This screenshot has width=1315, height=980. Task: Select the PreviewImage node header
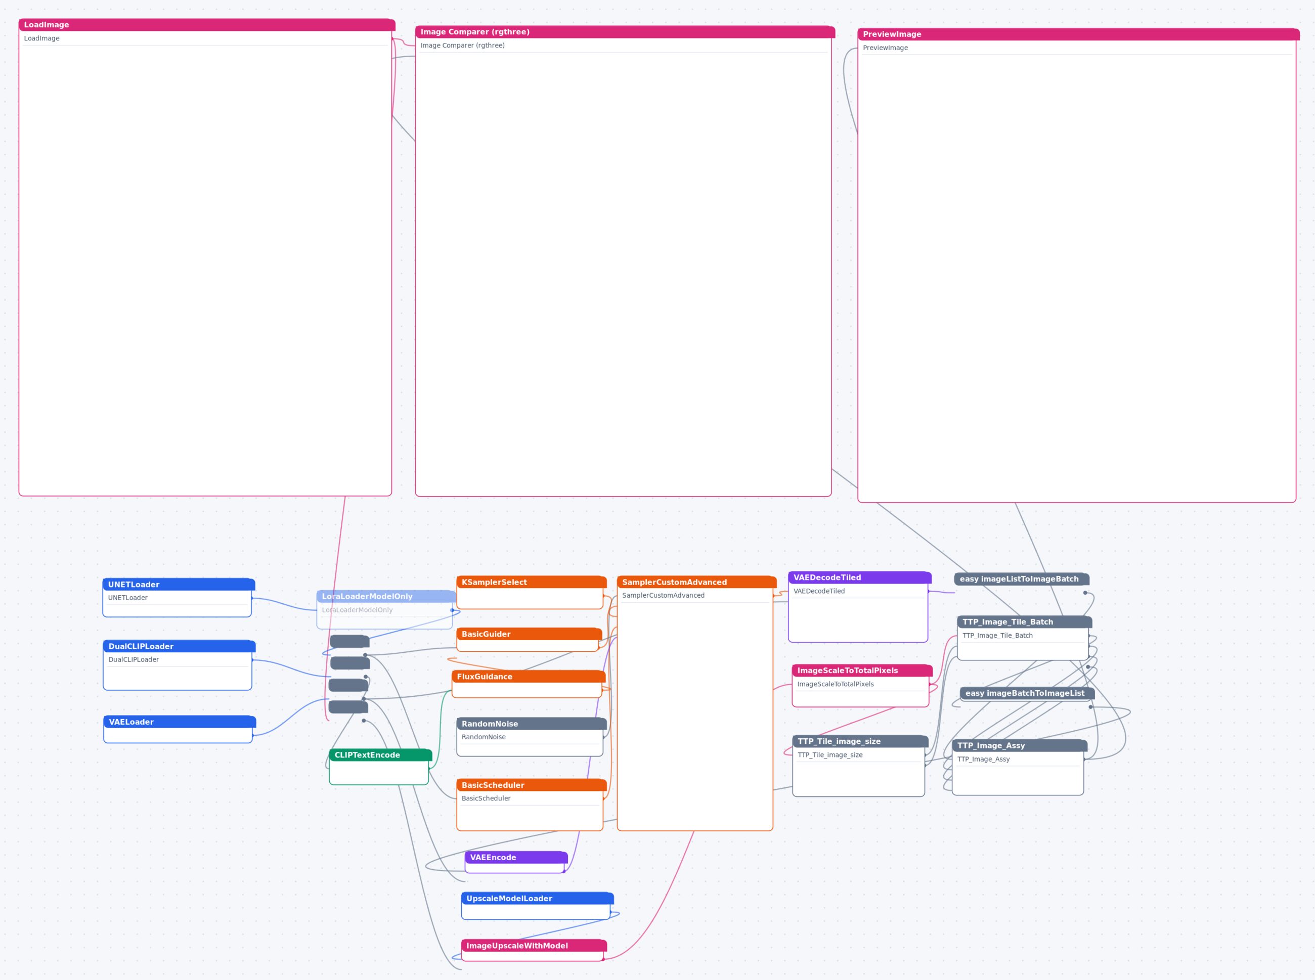(1078, 34)
